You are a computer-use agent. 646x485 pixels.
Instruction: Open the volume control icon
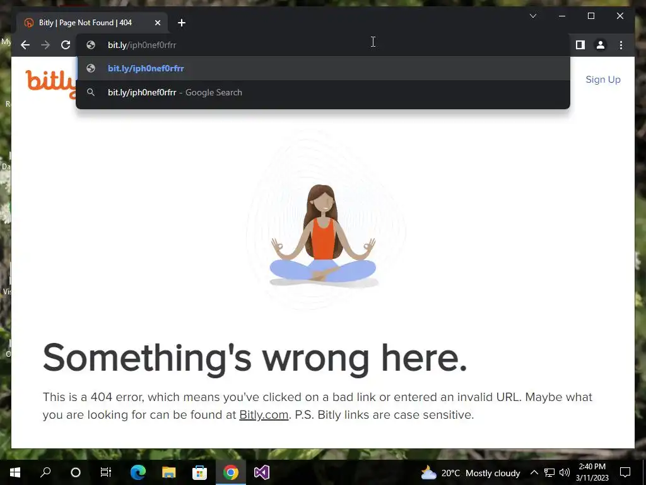[565, 472]
